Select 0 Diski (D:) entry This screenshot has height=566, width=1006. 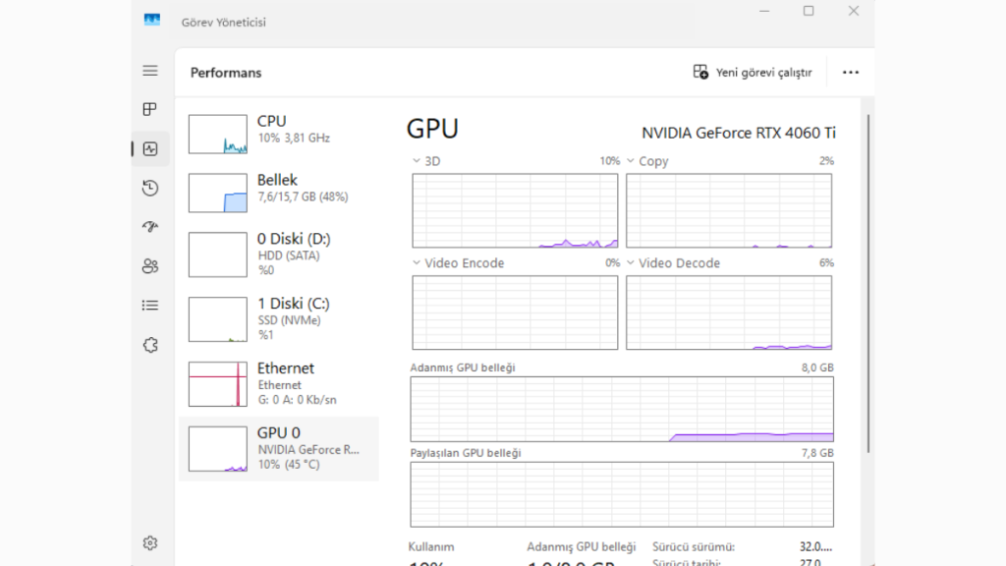coord(279,255)
